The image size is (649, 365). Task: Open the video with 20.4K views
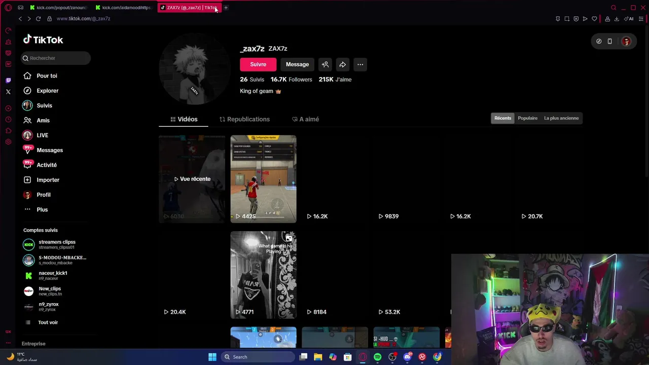click(x=192, y=275)
